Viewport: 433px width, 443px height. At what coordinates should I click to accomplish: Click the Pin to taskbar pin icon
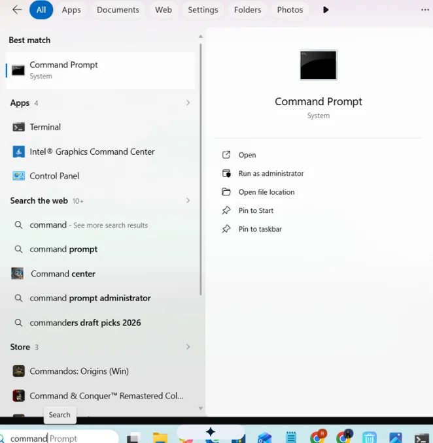click(x=226, y=229)
